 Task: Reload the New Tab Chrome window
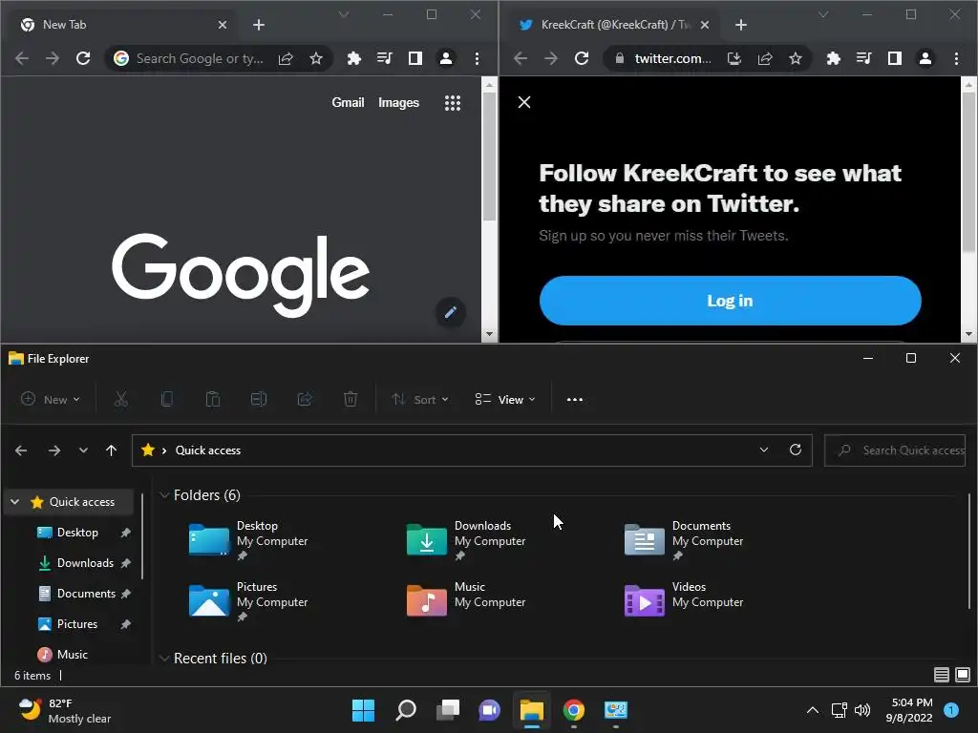[83, 58]
